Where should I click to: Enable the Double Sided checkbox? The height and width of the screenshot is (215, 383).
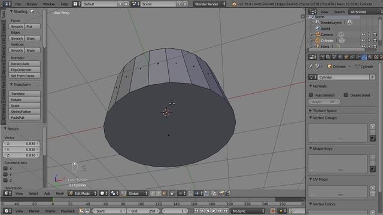[346, 95]
